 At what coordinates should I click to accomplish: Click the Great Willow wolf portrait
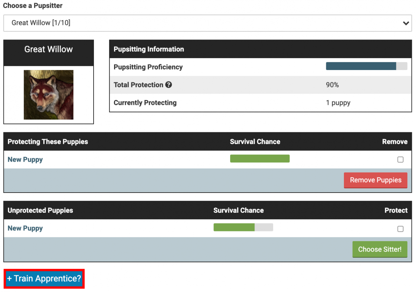point(49,95)
